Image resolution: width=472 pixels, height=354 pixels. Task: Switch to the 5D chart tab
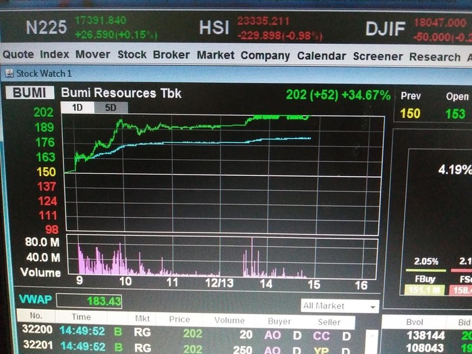[111, 108]
